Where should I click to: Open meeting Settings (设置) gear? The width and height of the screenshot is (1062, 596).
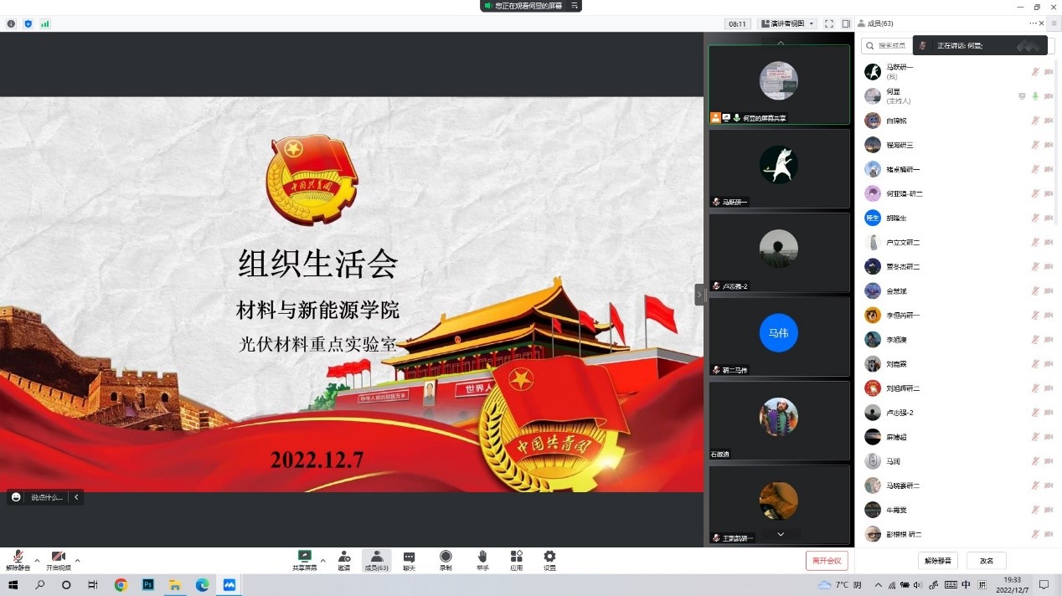coord(549,557)
